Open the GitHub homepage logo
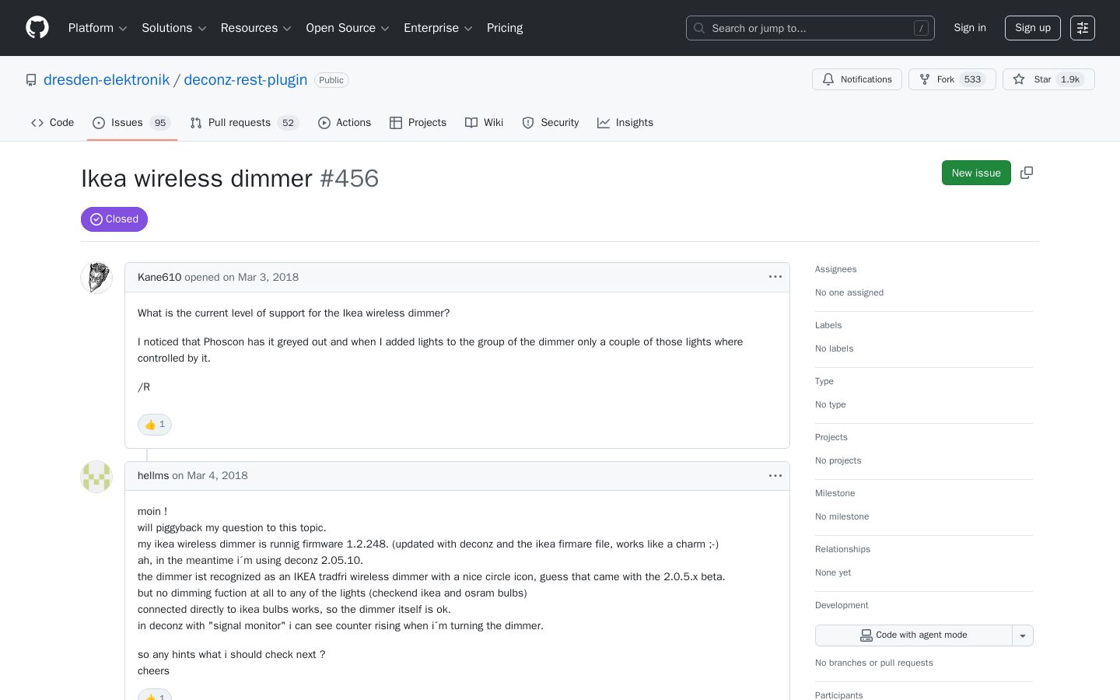The width and height of the screenshot is (1120, 700). (x=37, y=28)
